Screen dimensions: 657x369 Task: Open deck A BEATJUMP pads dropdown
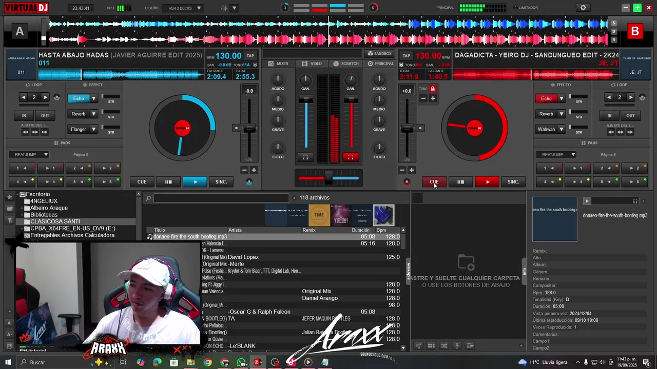click(x=29, y=154)
